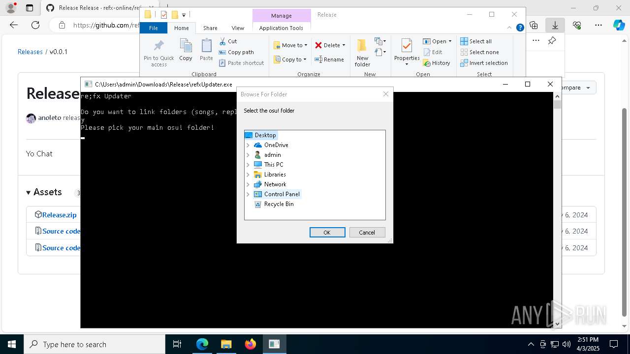Select admin user folder in tree
The width and height of the screenshot is (630, 354).
pos(272,155)
